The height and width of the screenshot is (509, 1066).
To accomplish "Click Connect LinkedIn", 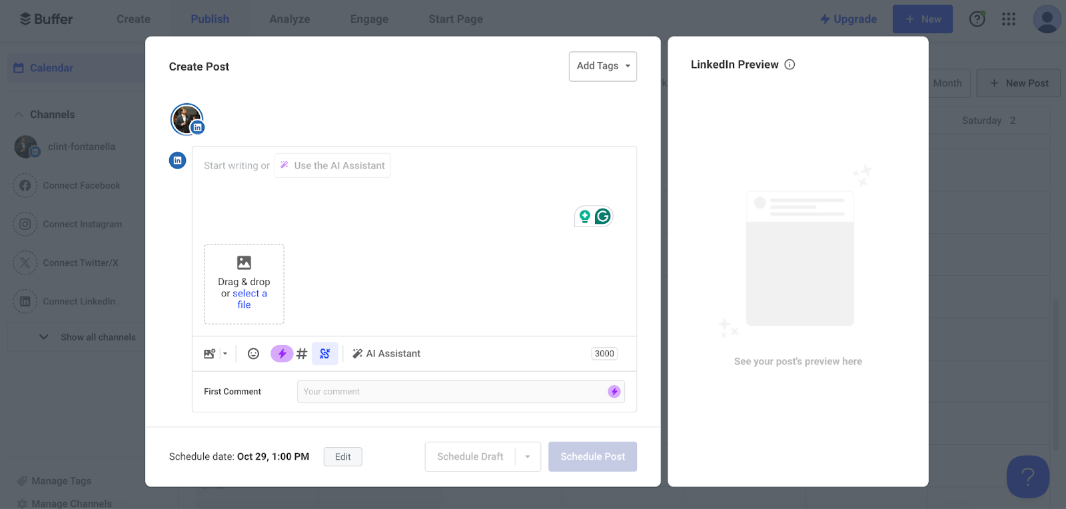I will pyautogui.click(x=79, y=302).
